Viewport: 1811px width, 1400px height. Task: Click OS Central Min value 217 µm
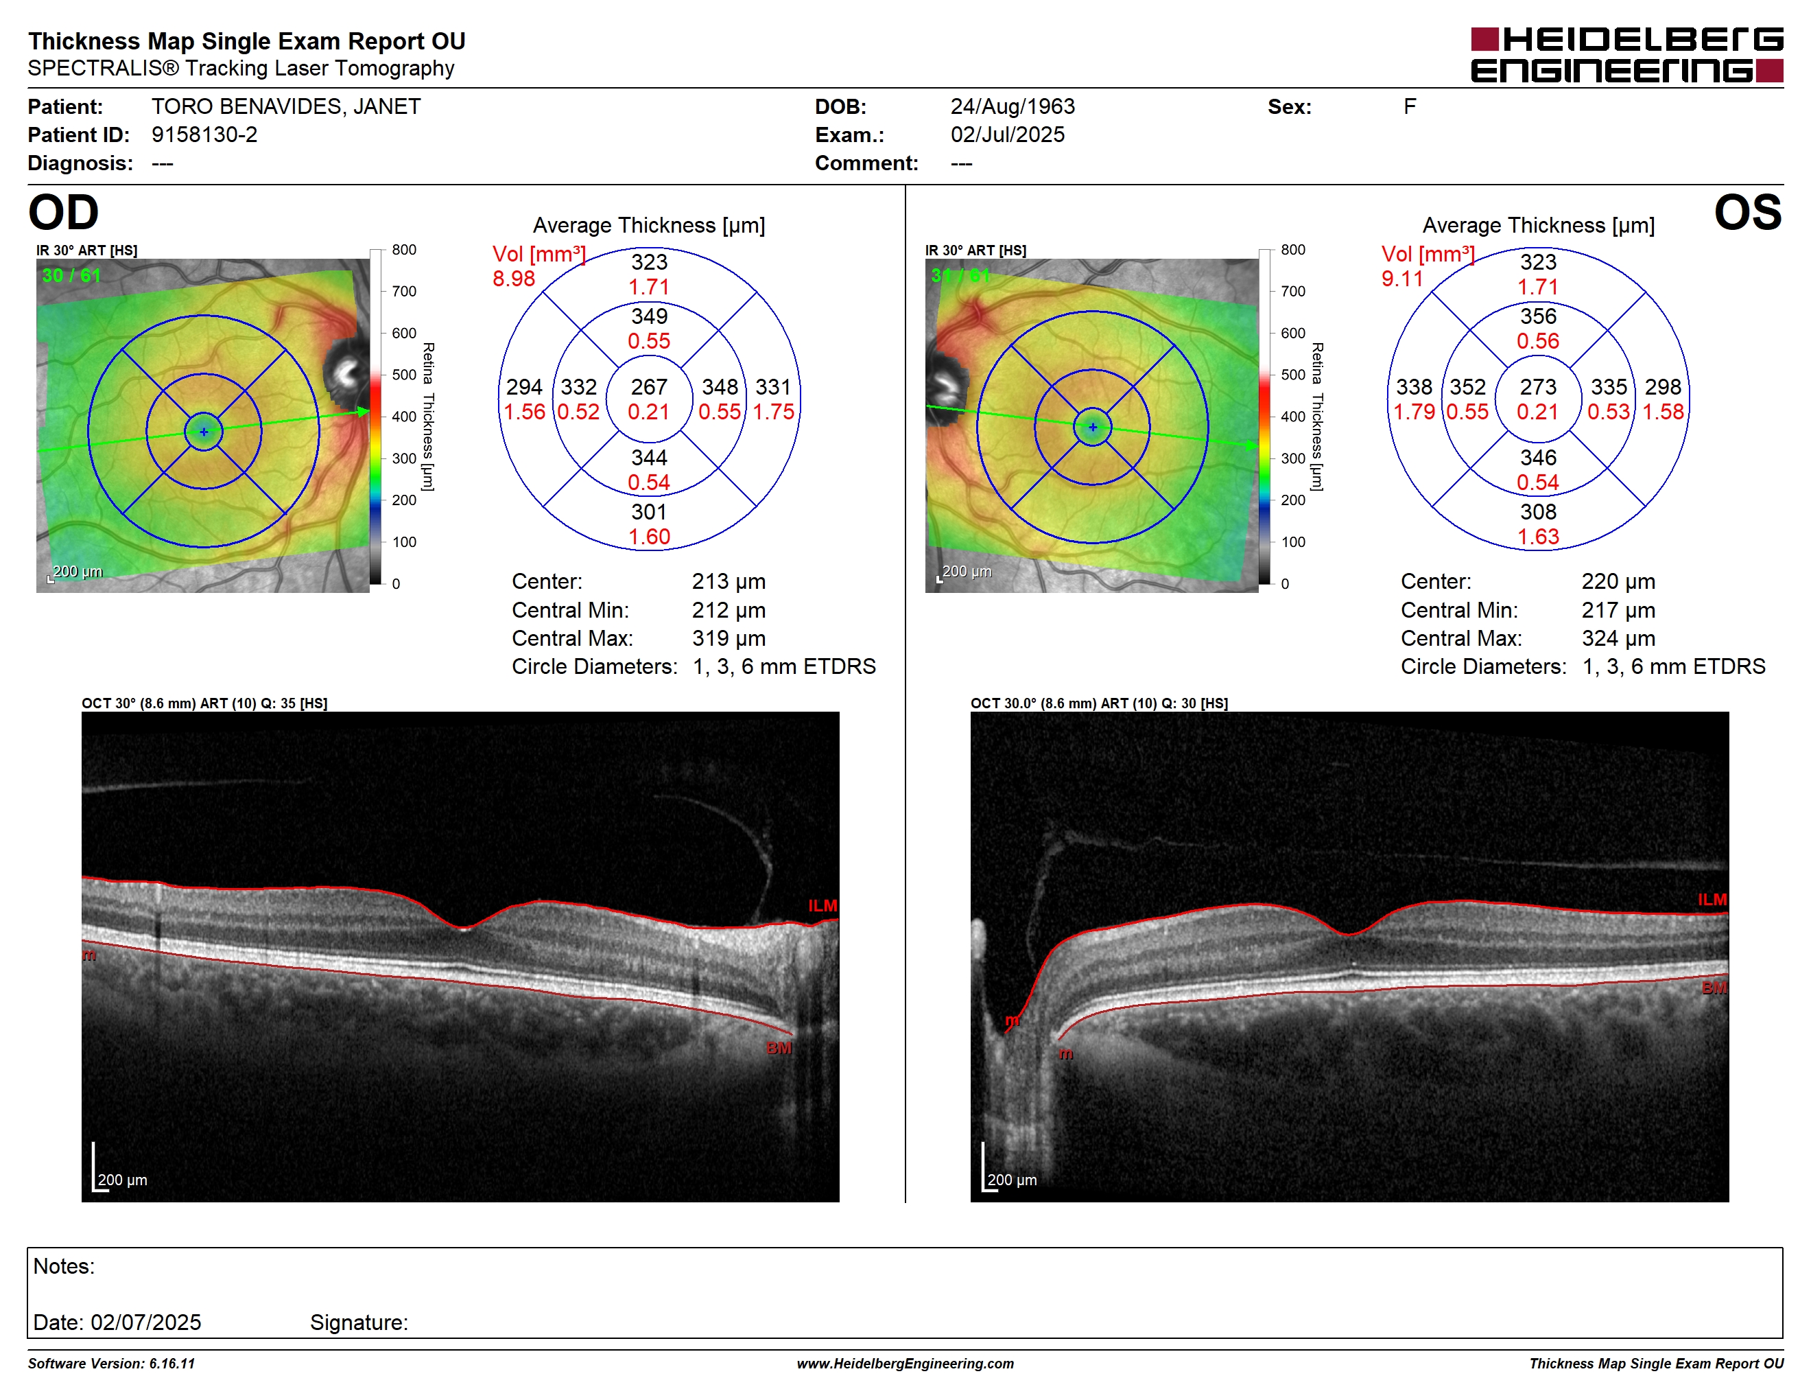pos(1618,610)
